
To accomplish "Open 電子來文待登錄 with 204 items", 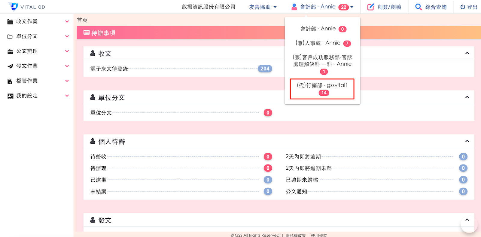I will point(109,69).
